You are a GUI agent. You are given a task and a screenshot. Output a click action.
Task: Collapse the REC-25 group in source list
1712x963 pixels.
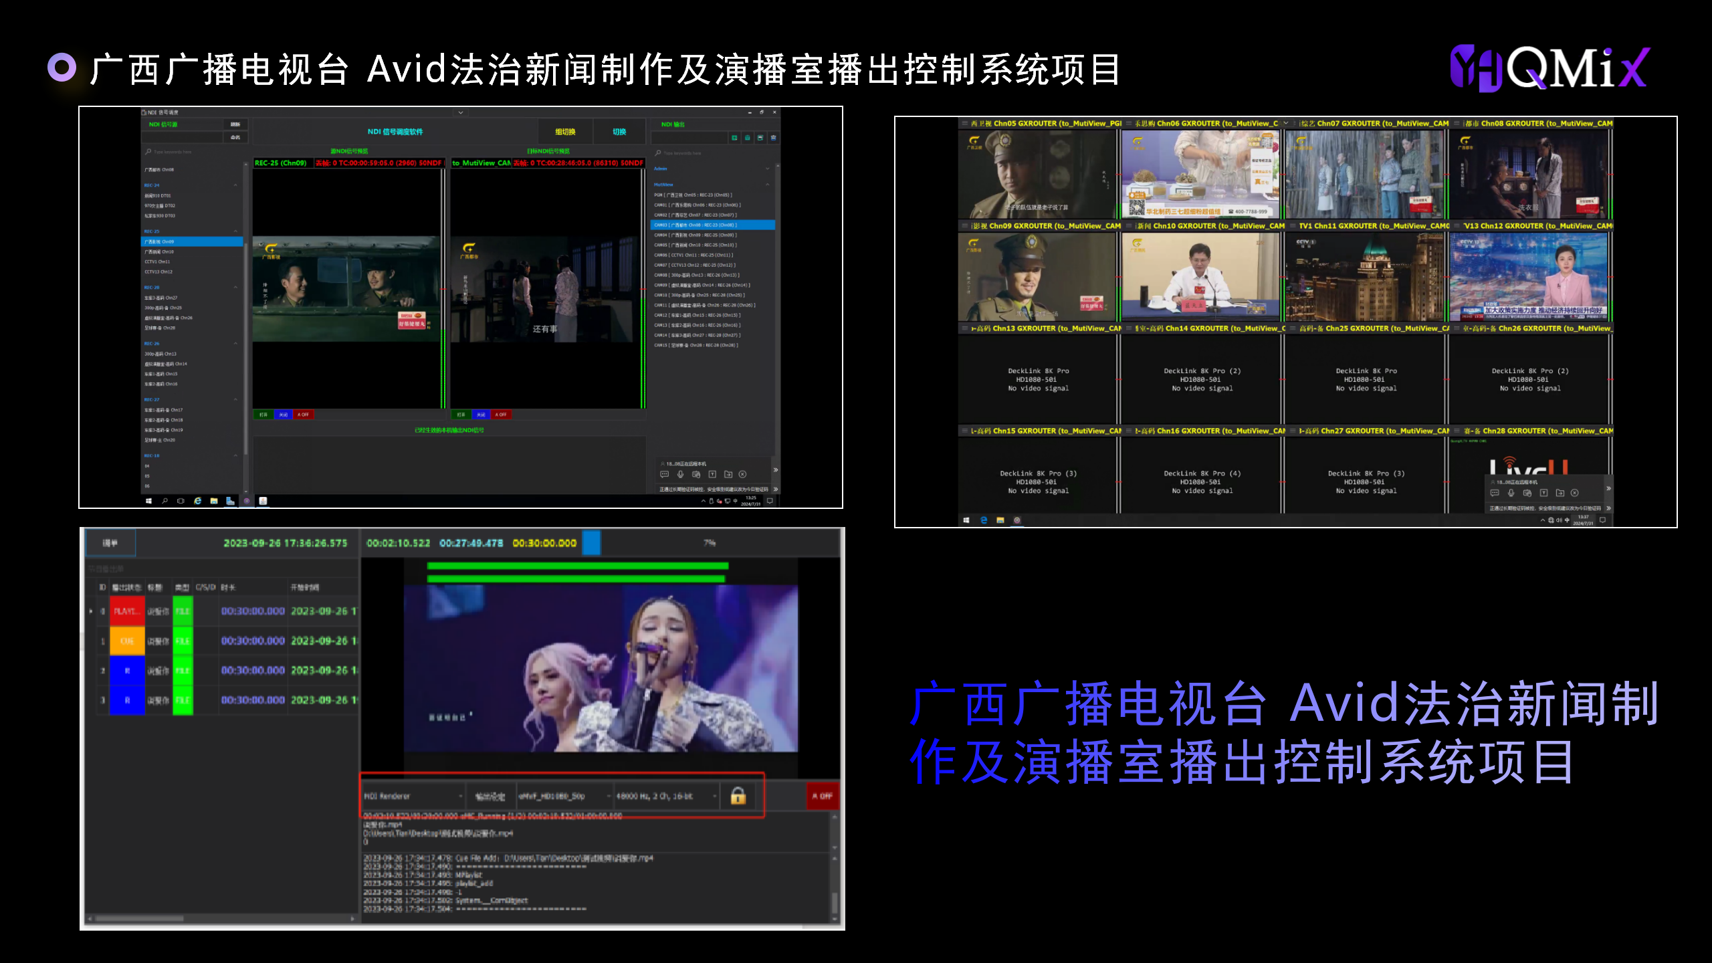point(235,231)
